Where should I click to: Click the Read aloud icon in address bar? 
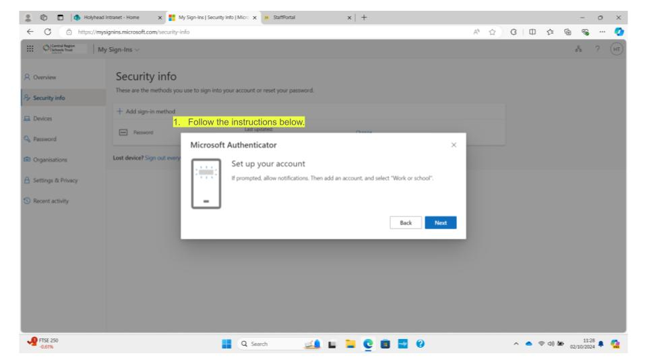pyautogui.click(x=476, y=32)
